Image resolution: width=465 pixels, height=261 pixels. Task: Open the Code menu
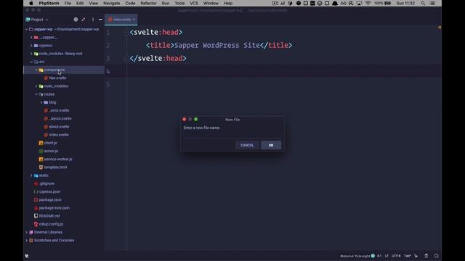(130, 3)
